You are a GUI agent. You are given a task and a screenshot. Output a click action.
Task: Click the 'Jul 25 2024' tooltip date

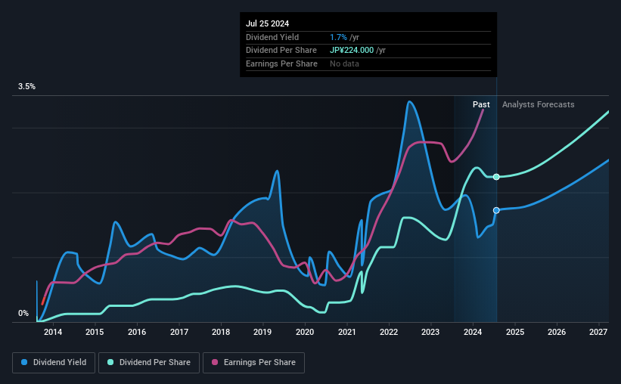pos(267,23)
